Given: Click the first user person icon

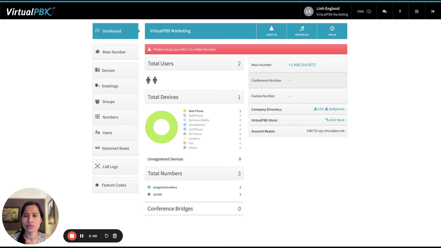Looking at the screenshot, I should tap(148, 80).
